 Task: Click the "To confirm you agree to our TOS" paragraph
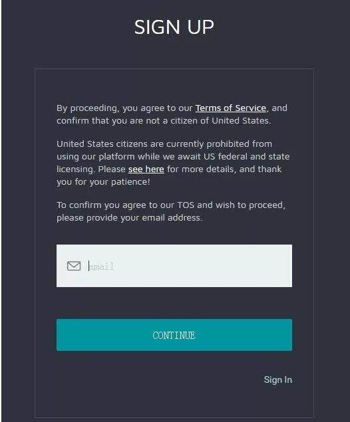171,211
